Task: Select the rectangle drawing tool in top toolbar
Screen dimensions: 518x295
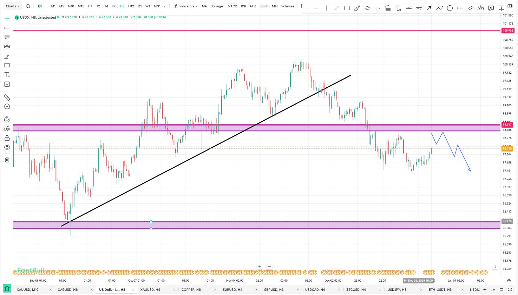Action: coord(347,8)
